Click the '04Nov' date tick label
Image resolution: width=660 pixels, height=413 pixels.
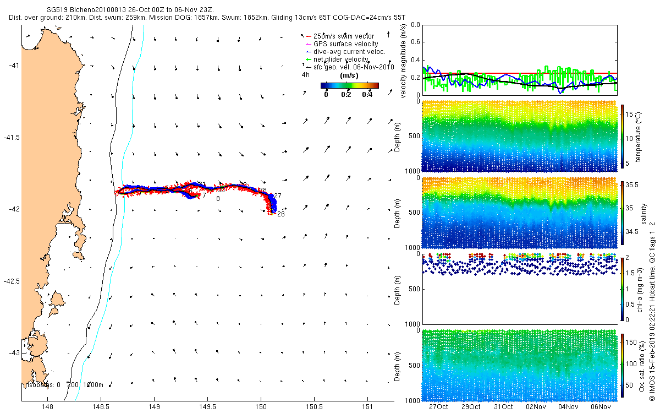pyautogui.click(x=568, y=407)
